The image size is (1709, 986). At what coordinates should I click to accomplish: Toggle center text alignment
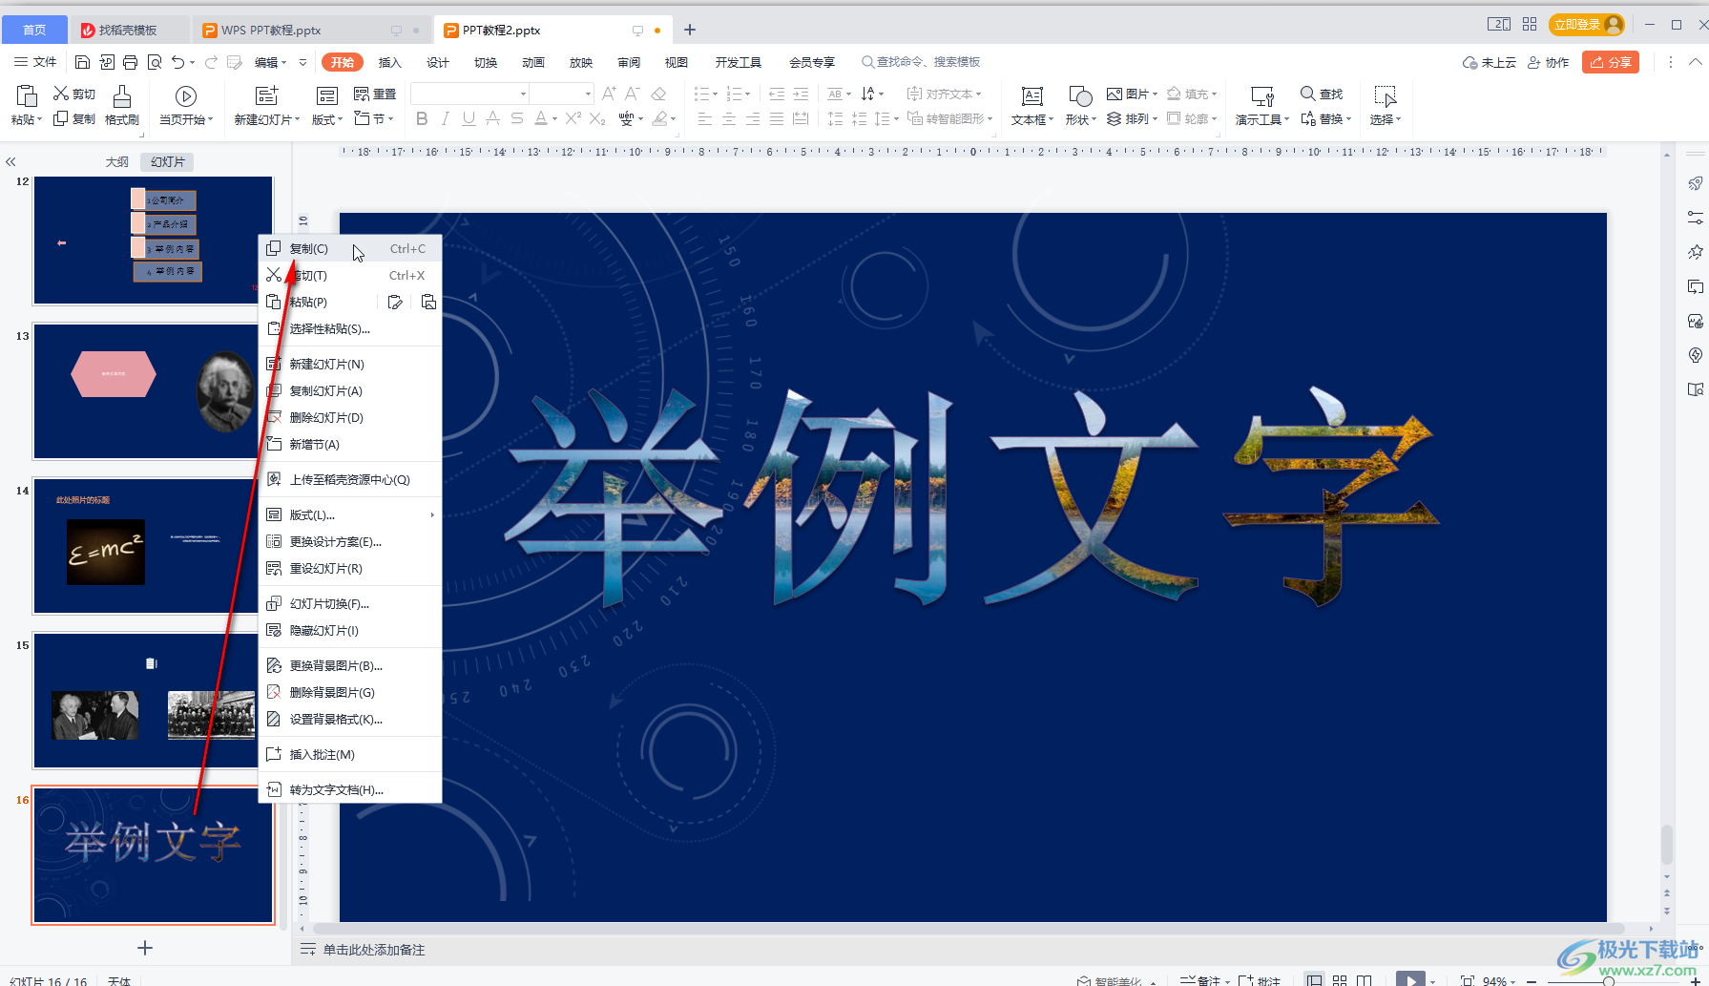coord(728,118)
